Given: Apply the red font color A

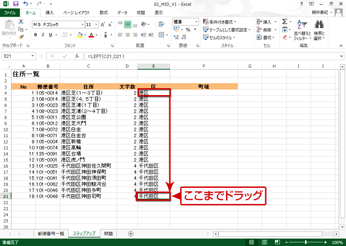Looking at the screenshot, I should (x=91, y=35).
